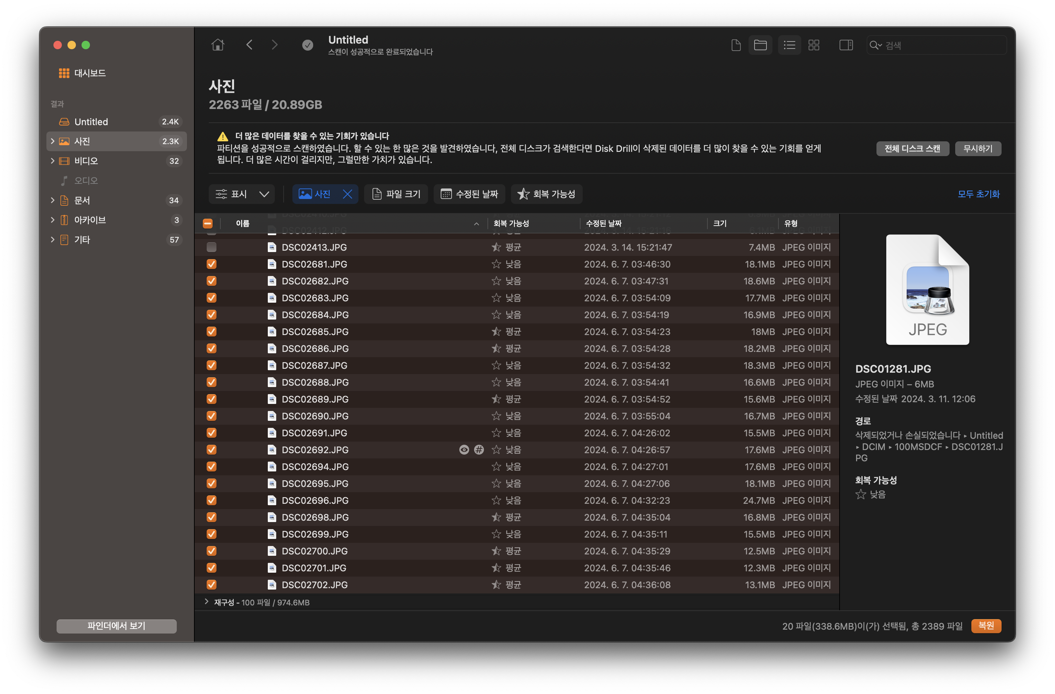1055x694 pixels.
Task: Open the 파일 크기 filter
Action: tap(396, 194)
